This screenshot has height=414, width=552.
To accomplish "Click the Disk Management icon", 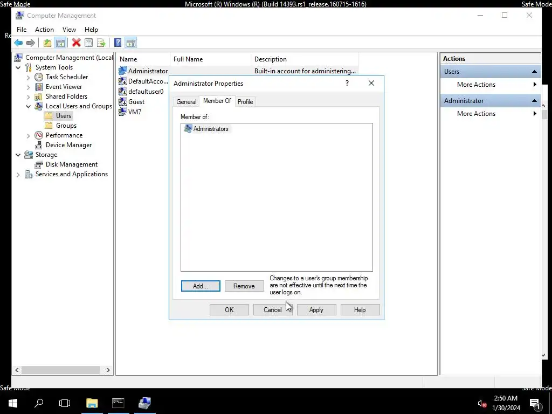I will (x=39, y=164).
